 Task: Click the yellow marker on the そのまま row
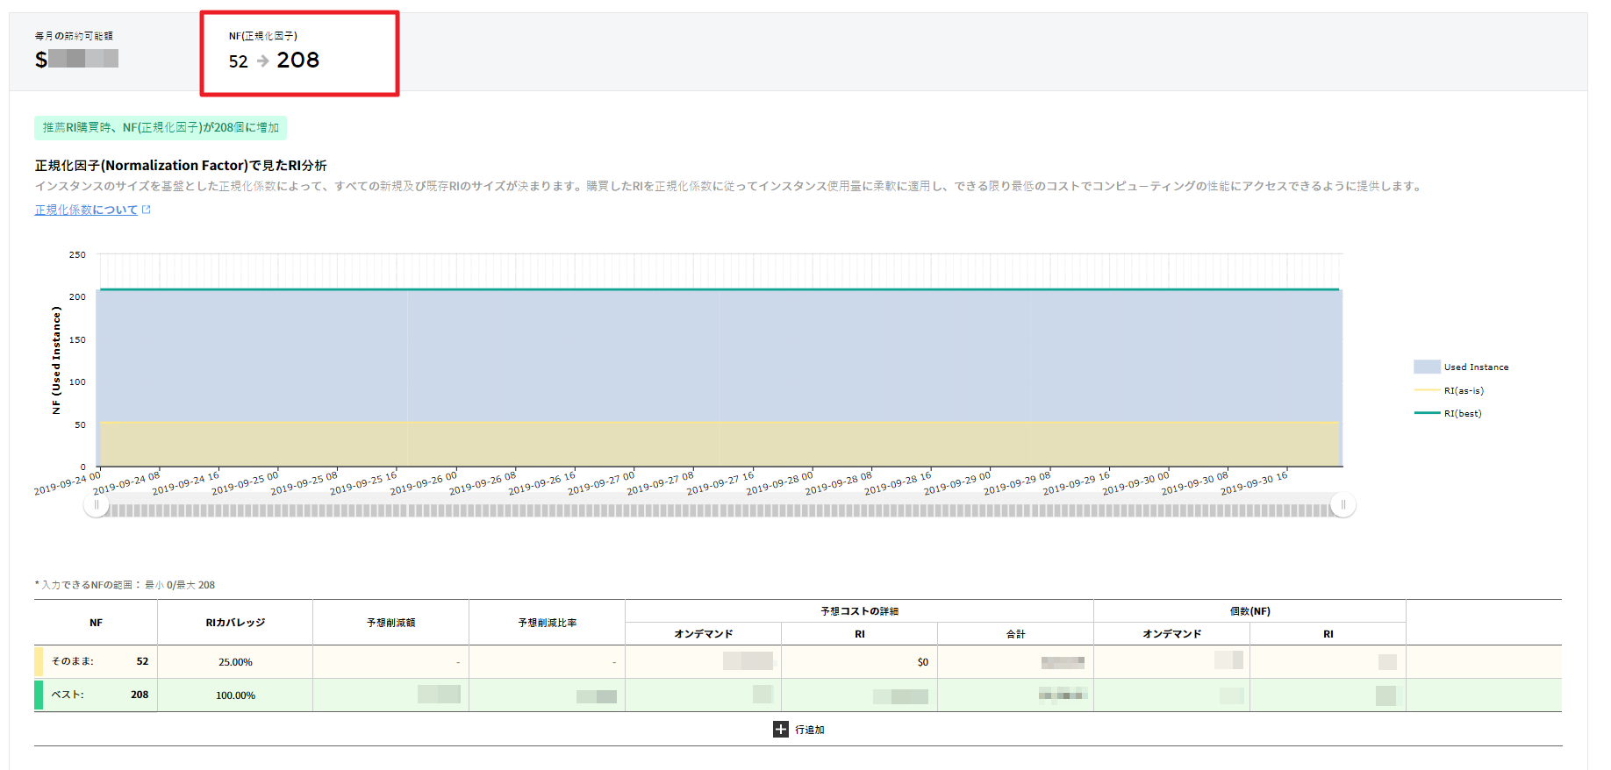point(39,661)
